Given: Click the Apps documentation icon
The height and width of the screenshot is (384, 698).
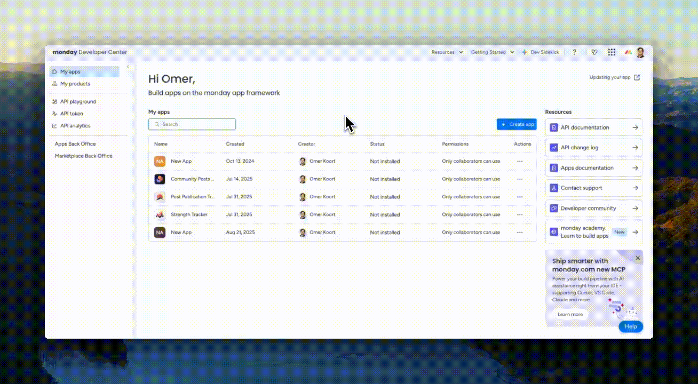Looking at the screenshot, I should [554, 168].
